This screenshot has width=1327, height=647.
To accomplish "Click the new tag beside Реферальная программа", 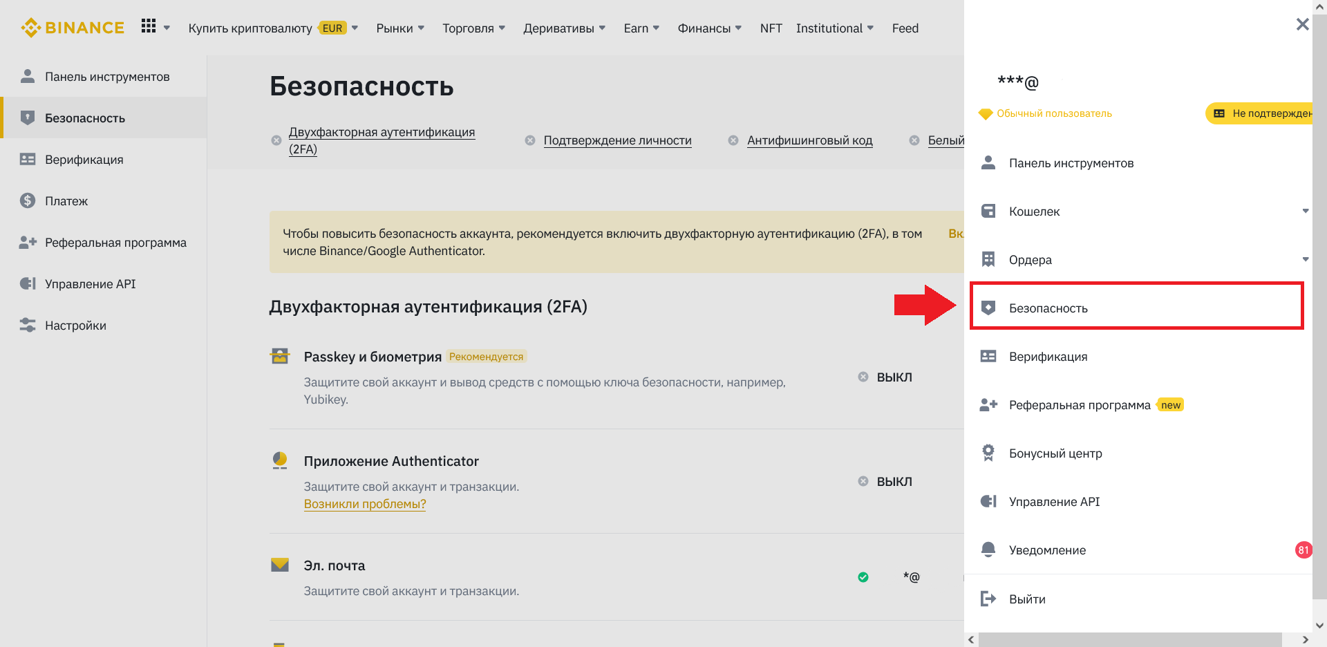I will pyautogui.click(x=1171, y=405).
